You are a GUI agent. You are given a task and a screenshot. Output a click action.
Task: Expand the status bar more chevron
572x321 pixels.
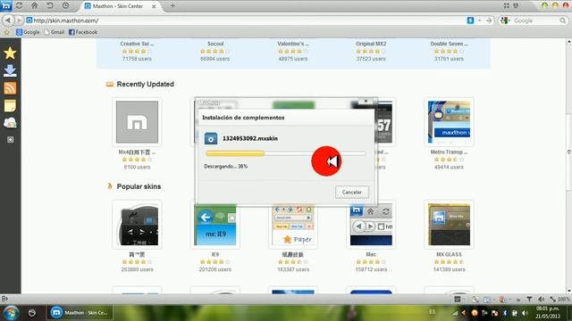(x=518, y=300)
